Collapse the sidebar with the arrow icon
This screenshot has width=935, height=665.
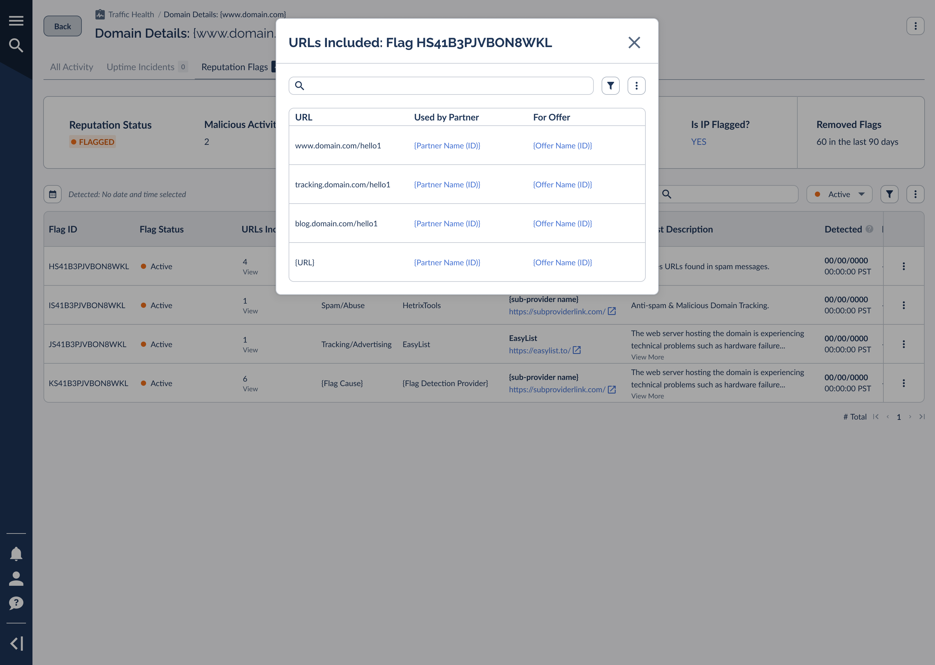pos(16,643)
